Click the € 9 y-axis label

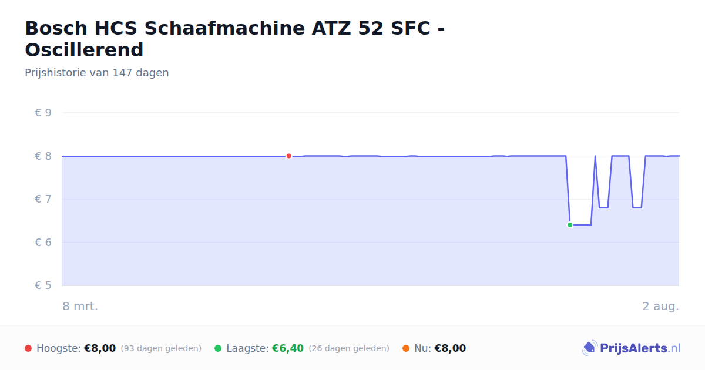(x=43, y=113)
